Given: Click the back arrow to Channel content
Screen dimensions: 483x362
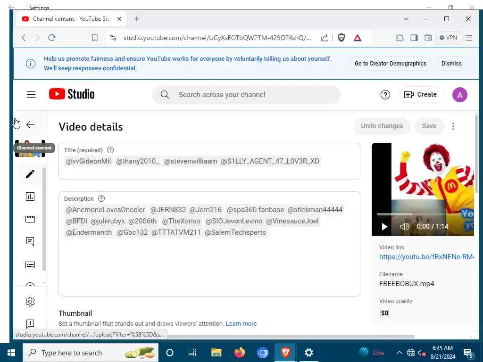Looking at the screenshot, I should point(30,124).
